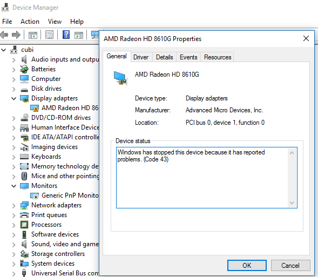318x277 pixels.
Task: Select the System devices tree item
Action: pyautogui.click(x=53, y=264)
